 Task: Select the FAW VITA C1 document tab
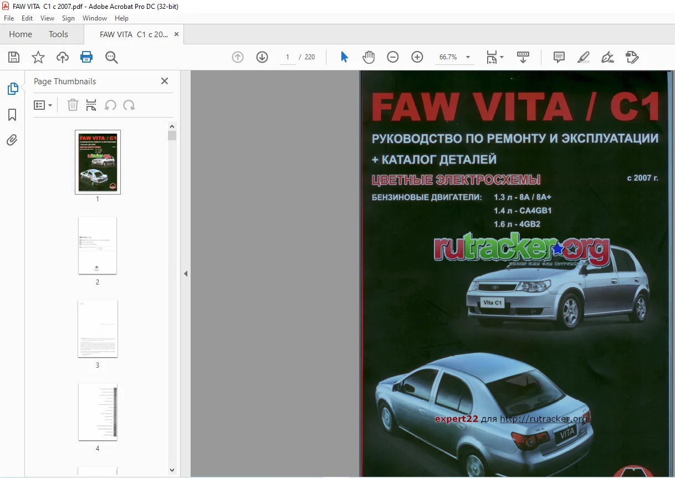pyautogui.click(x=134, y=34)
